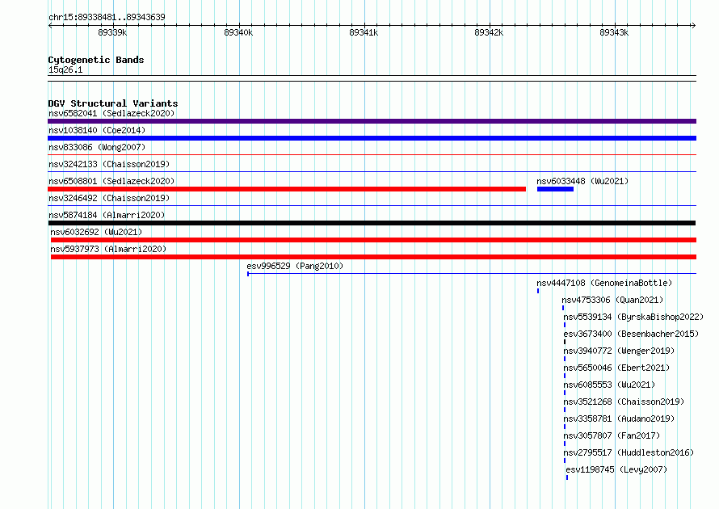
Task: Click the DGV Structural Variants track title
Action: 113,103
